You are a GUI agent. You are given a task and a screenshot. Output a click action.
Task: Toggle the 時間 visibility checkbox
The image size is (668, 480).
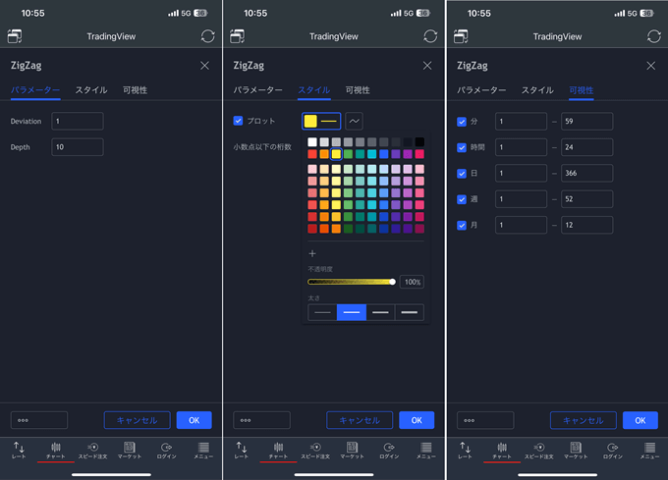(462, 147)
